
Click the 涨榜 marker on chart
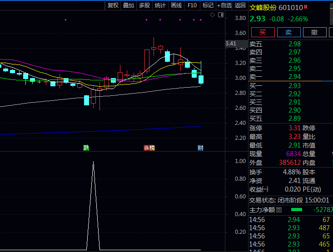pyautogui.click(x=149, y=148)
